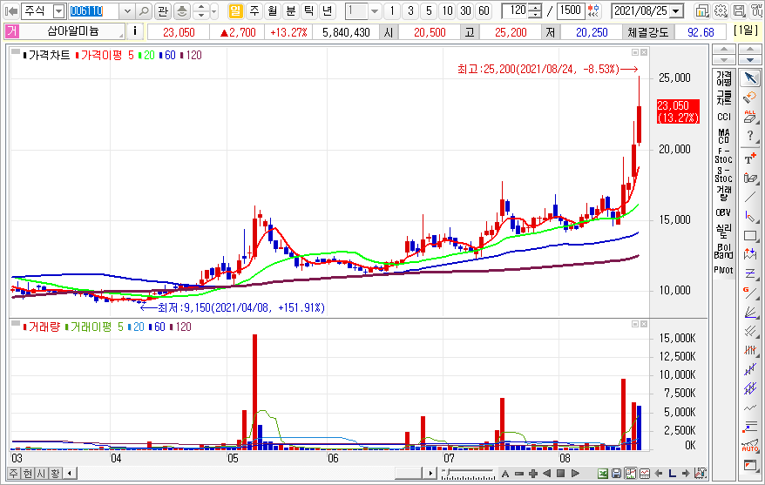Select the 가격이평 indicator in side list
Image resolution: width=765 pixels, height=485 pixels.
pyautogui.click(x=723, y=78)
